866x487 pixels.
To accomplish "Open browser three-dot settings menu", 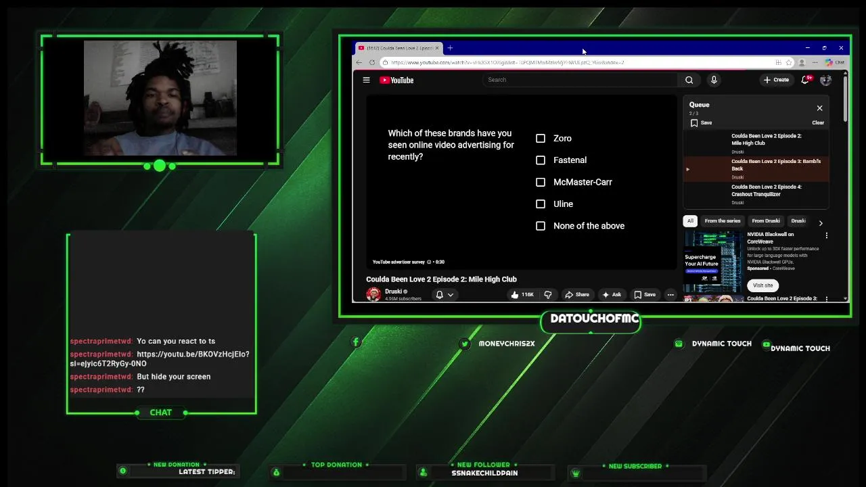I will coord(815,62).
